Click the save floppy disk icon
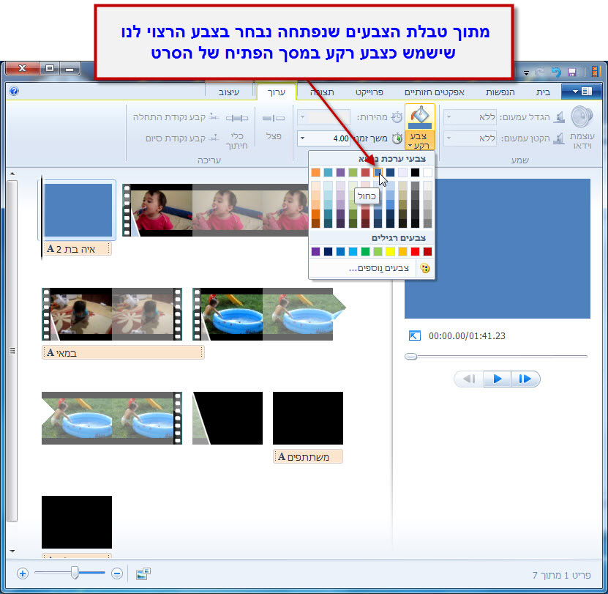The width and height of the screenshot is (608, 594). [x=572, y=73]
